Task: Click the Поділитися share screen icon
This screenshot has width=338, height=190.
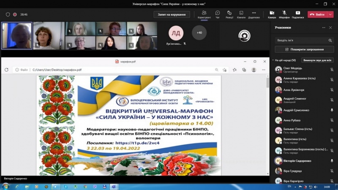Action: tap(297, 14)
